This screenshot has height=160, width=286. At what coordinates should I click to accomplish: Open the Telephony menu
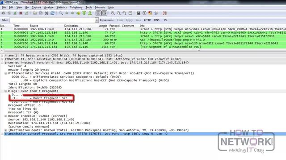76,8
